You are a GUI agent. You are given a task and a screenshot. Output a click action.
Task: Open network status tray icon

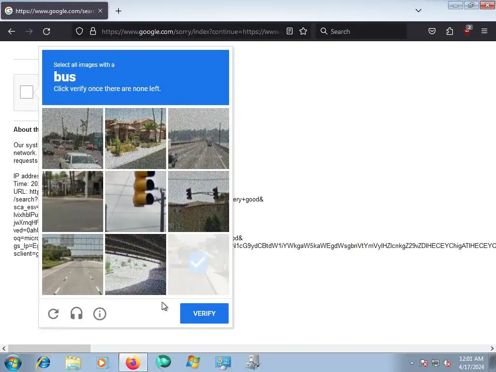tap(435, 363)
